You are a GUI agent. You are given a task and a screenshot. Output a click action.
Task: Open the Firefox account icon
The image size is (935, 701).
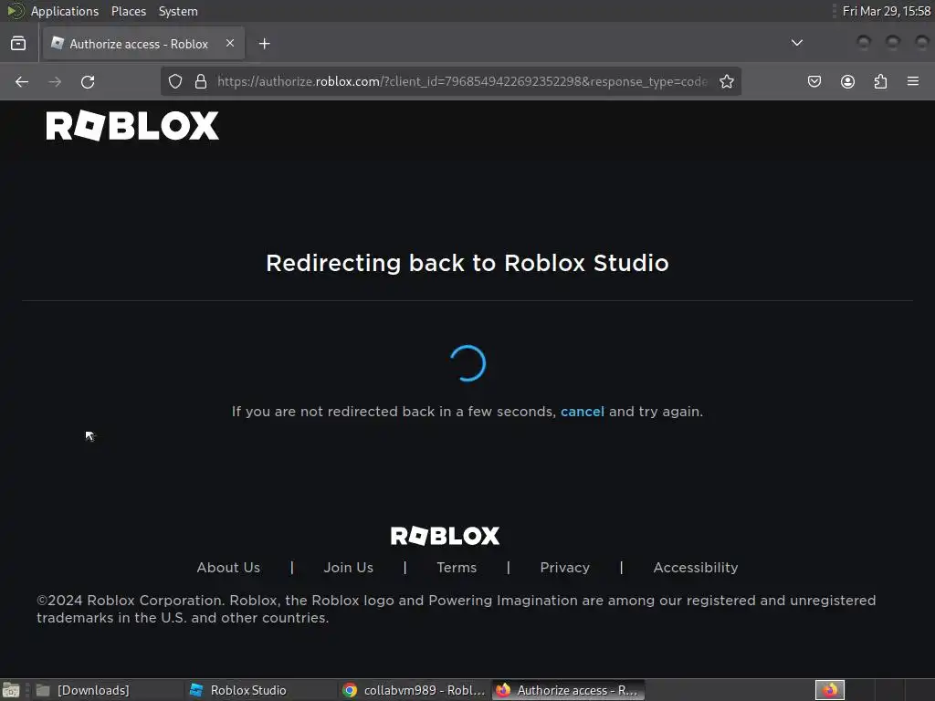click(x=847, y=81)
